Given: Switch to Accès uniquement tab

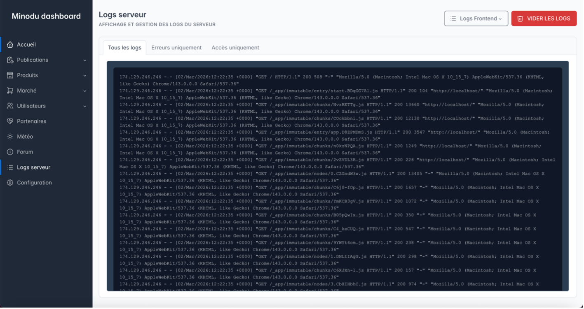Looking at the screenshot, I should (235, 48).
